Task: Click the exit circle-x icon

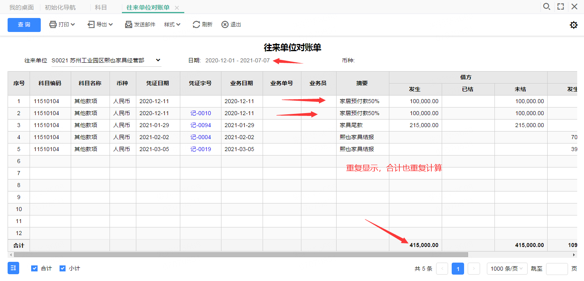Action: click(x=225, y=25)
